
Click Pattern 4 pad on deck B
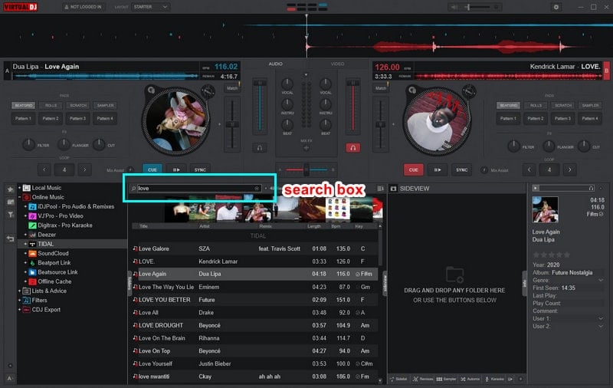pos(590,119)
